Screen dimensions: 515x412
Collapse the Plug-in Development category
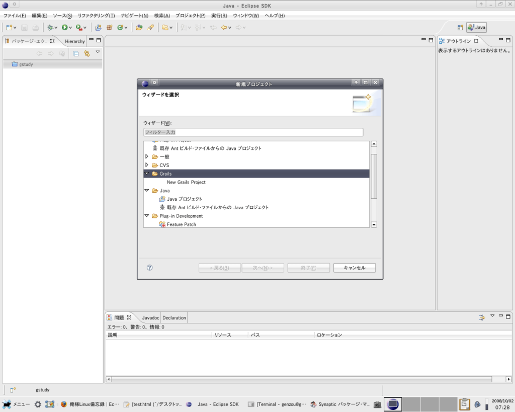click(x=147, y=216)
